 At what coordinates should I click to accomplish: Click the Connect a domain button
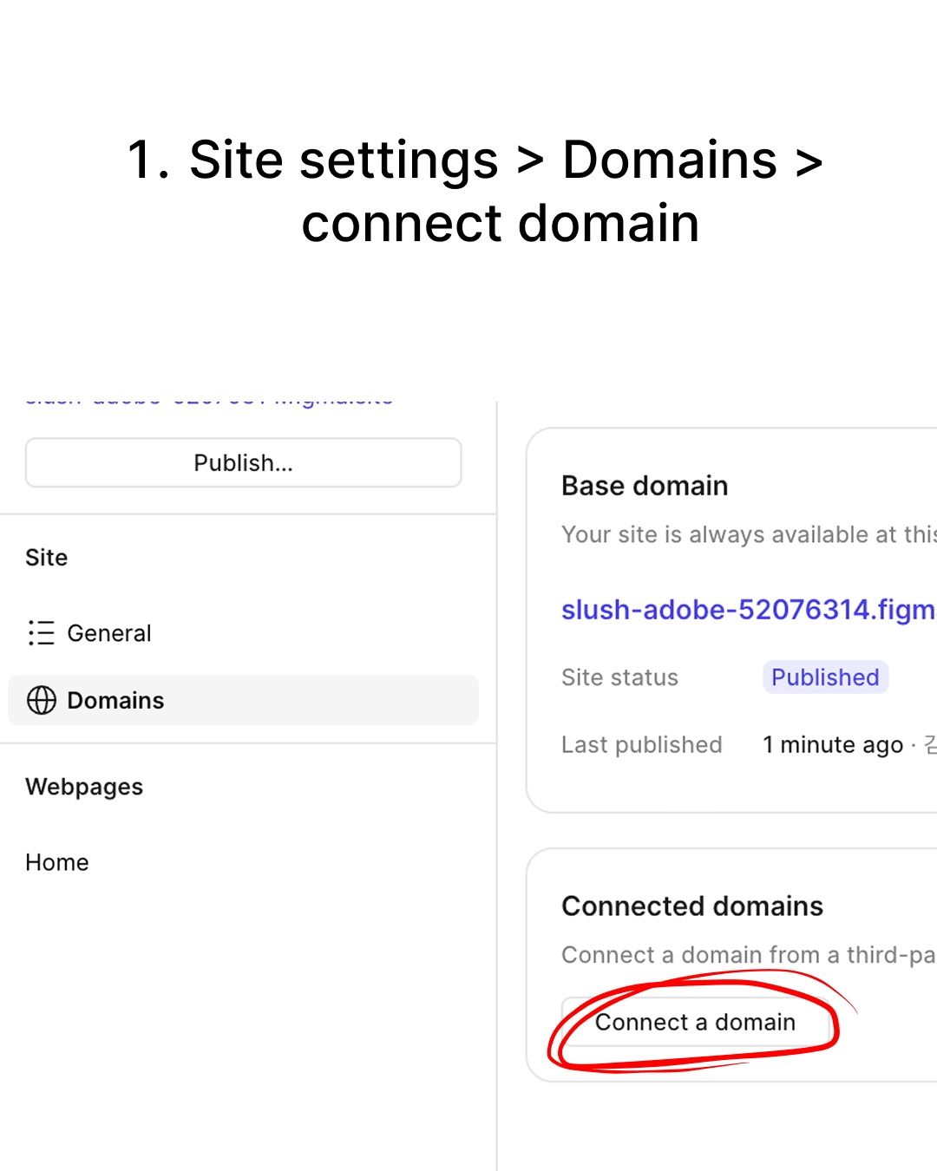(697, 1022)
